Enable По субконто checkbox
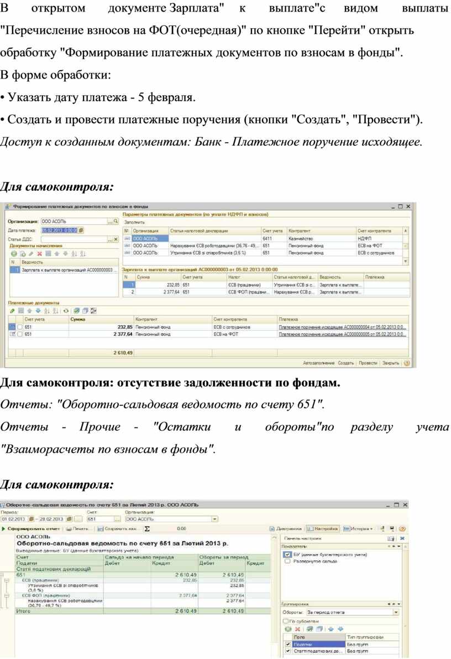Screen dimensions: 451x659 point(286,621)
